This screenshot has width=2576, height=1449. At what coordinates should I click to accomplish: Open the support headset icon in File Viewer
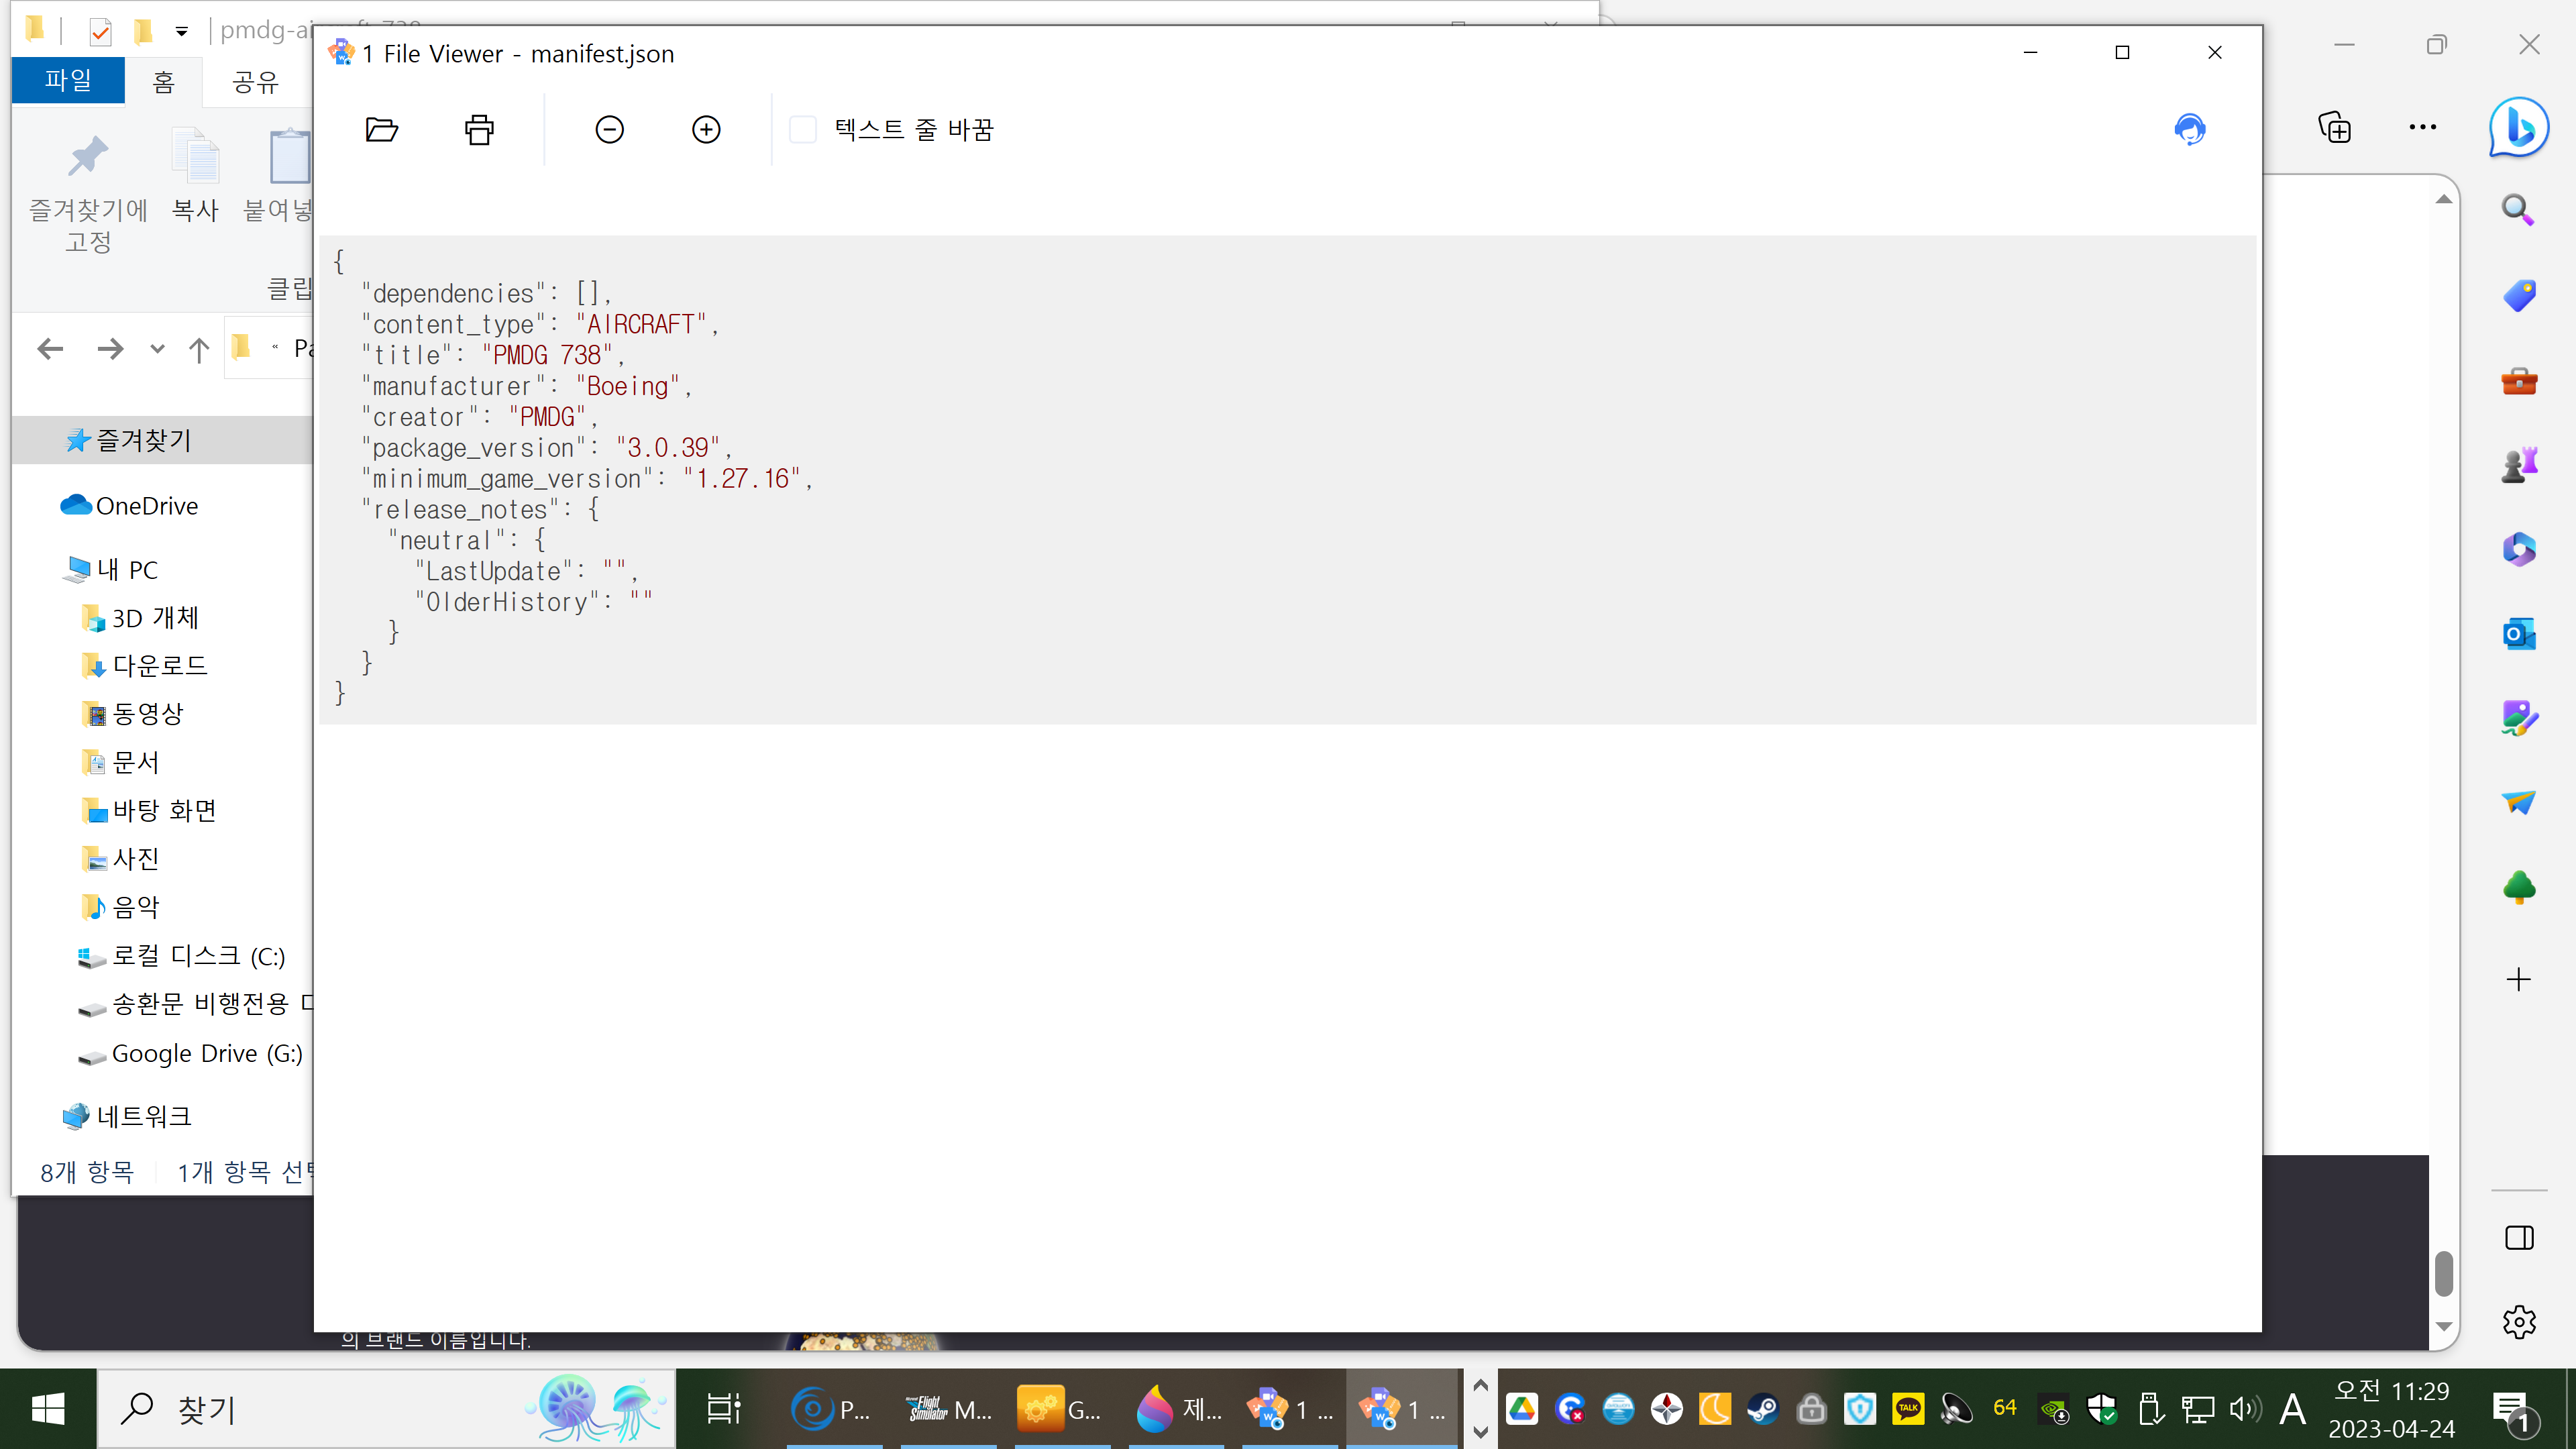[x=2189, y=130]
